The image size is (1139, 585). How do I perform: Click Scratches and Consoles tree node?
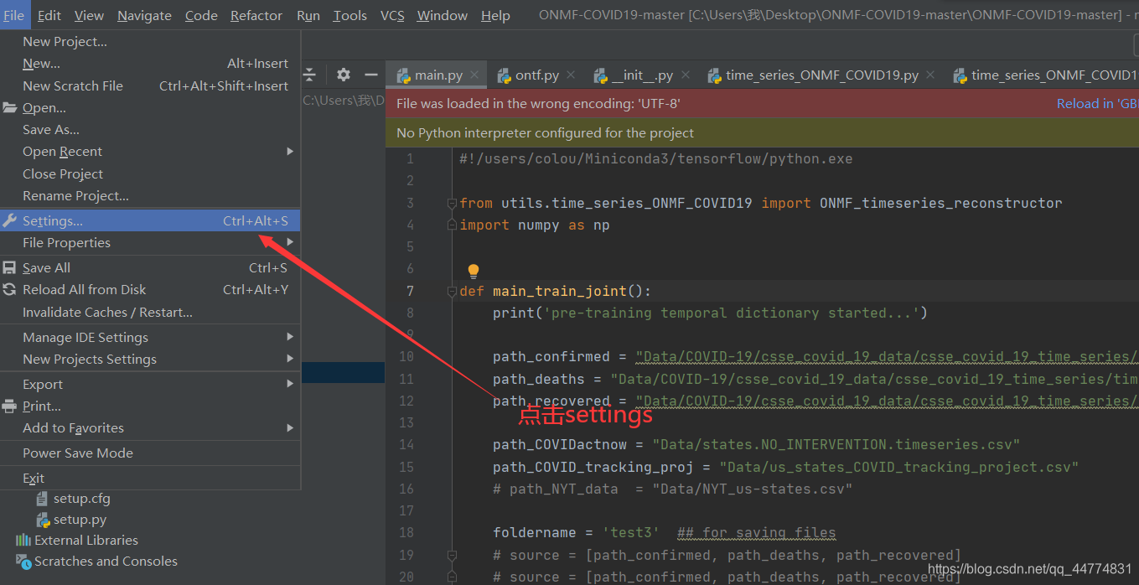(x=106, y=561)
